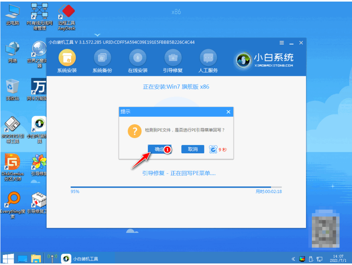This screenshot has width=352, height=265.
Task: Open the 系统备份 backup icon
Action: coord(102,59)
